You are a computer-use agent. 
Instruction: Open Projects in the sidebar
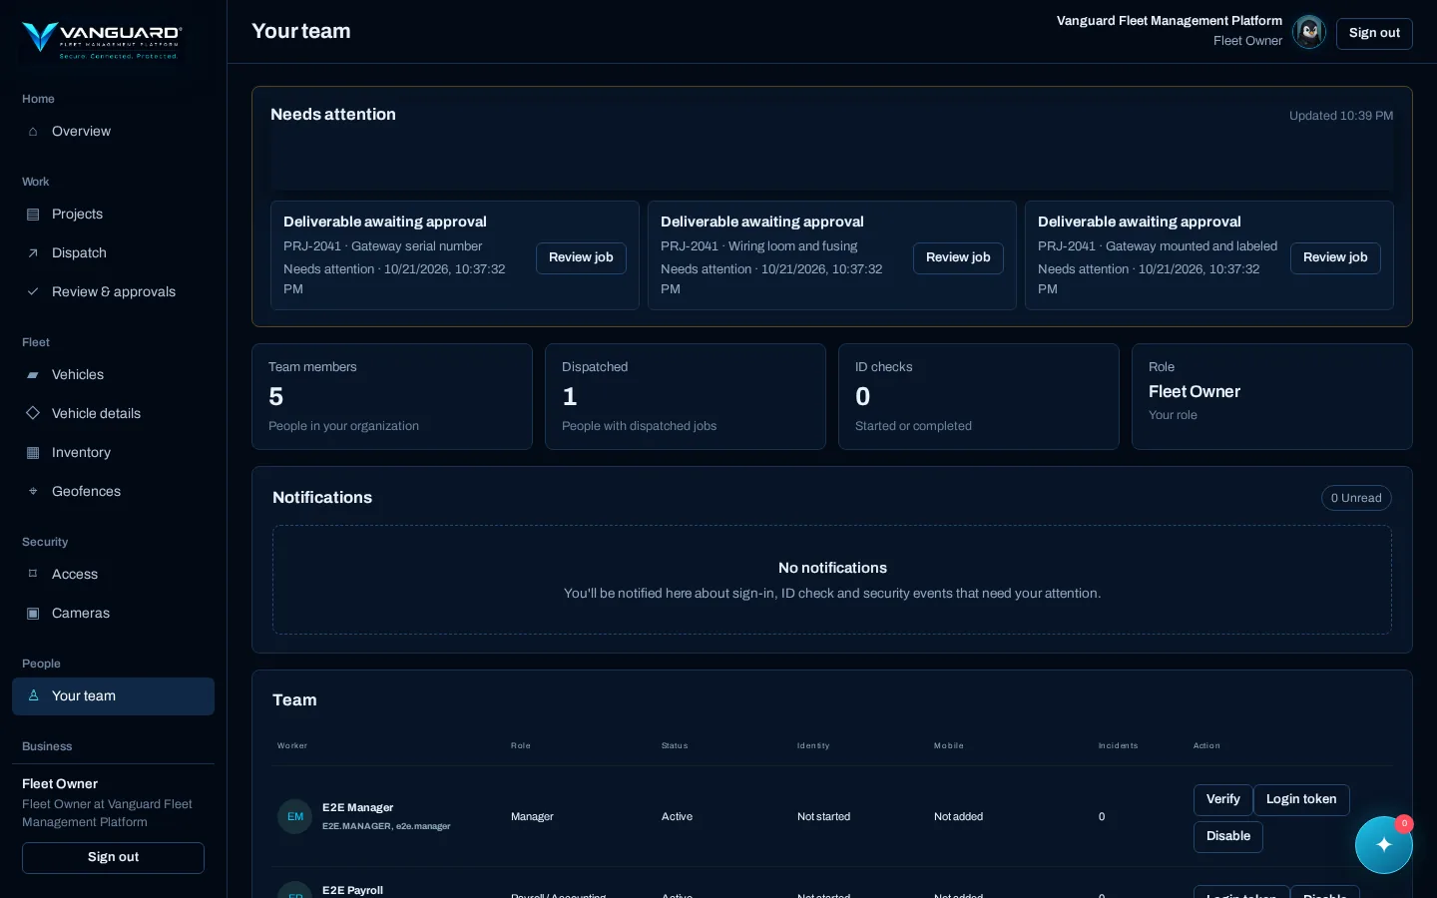click(113, 215)
